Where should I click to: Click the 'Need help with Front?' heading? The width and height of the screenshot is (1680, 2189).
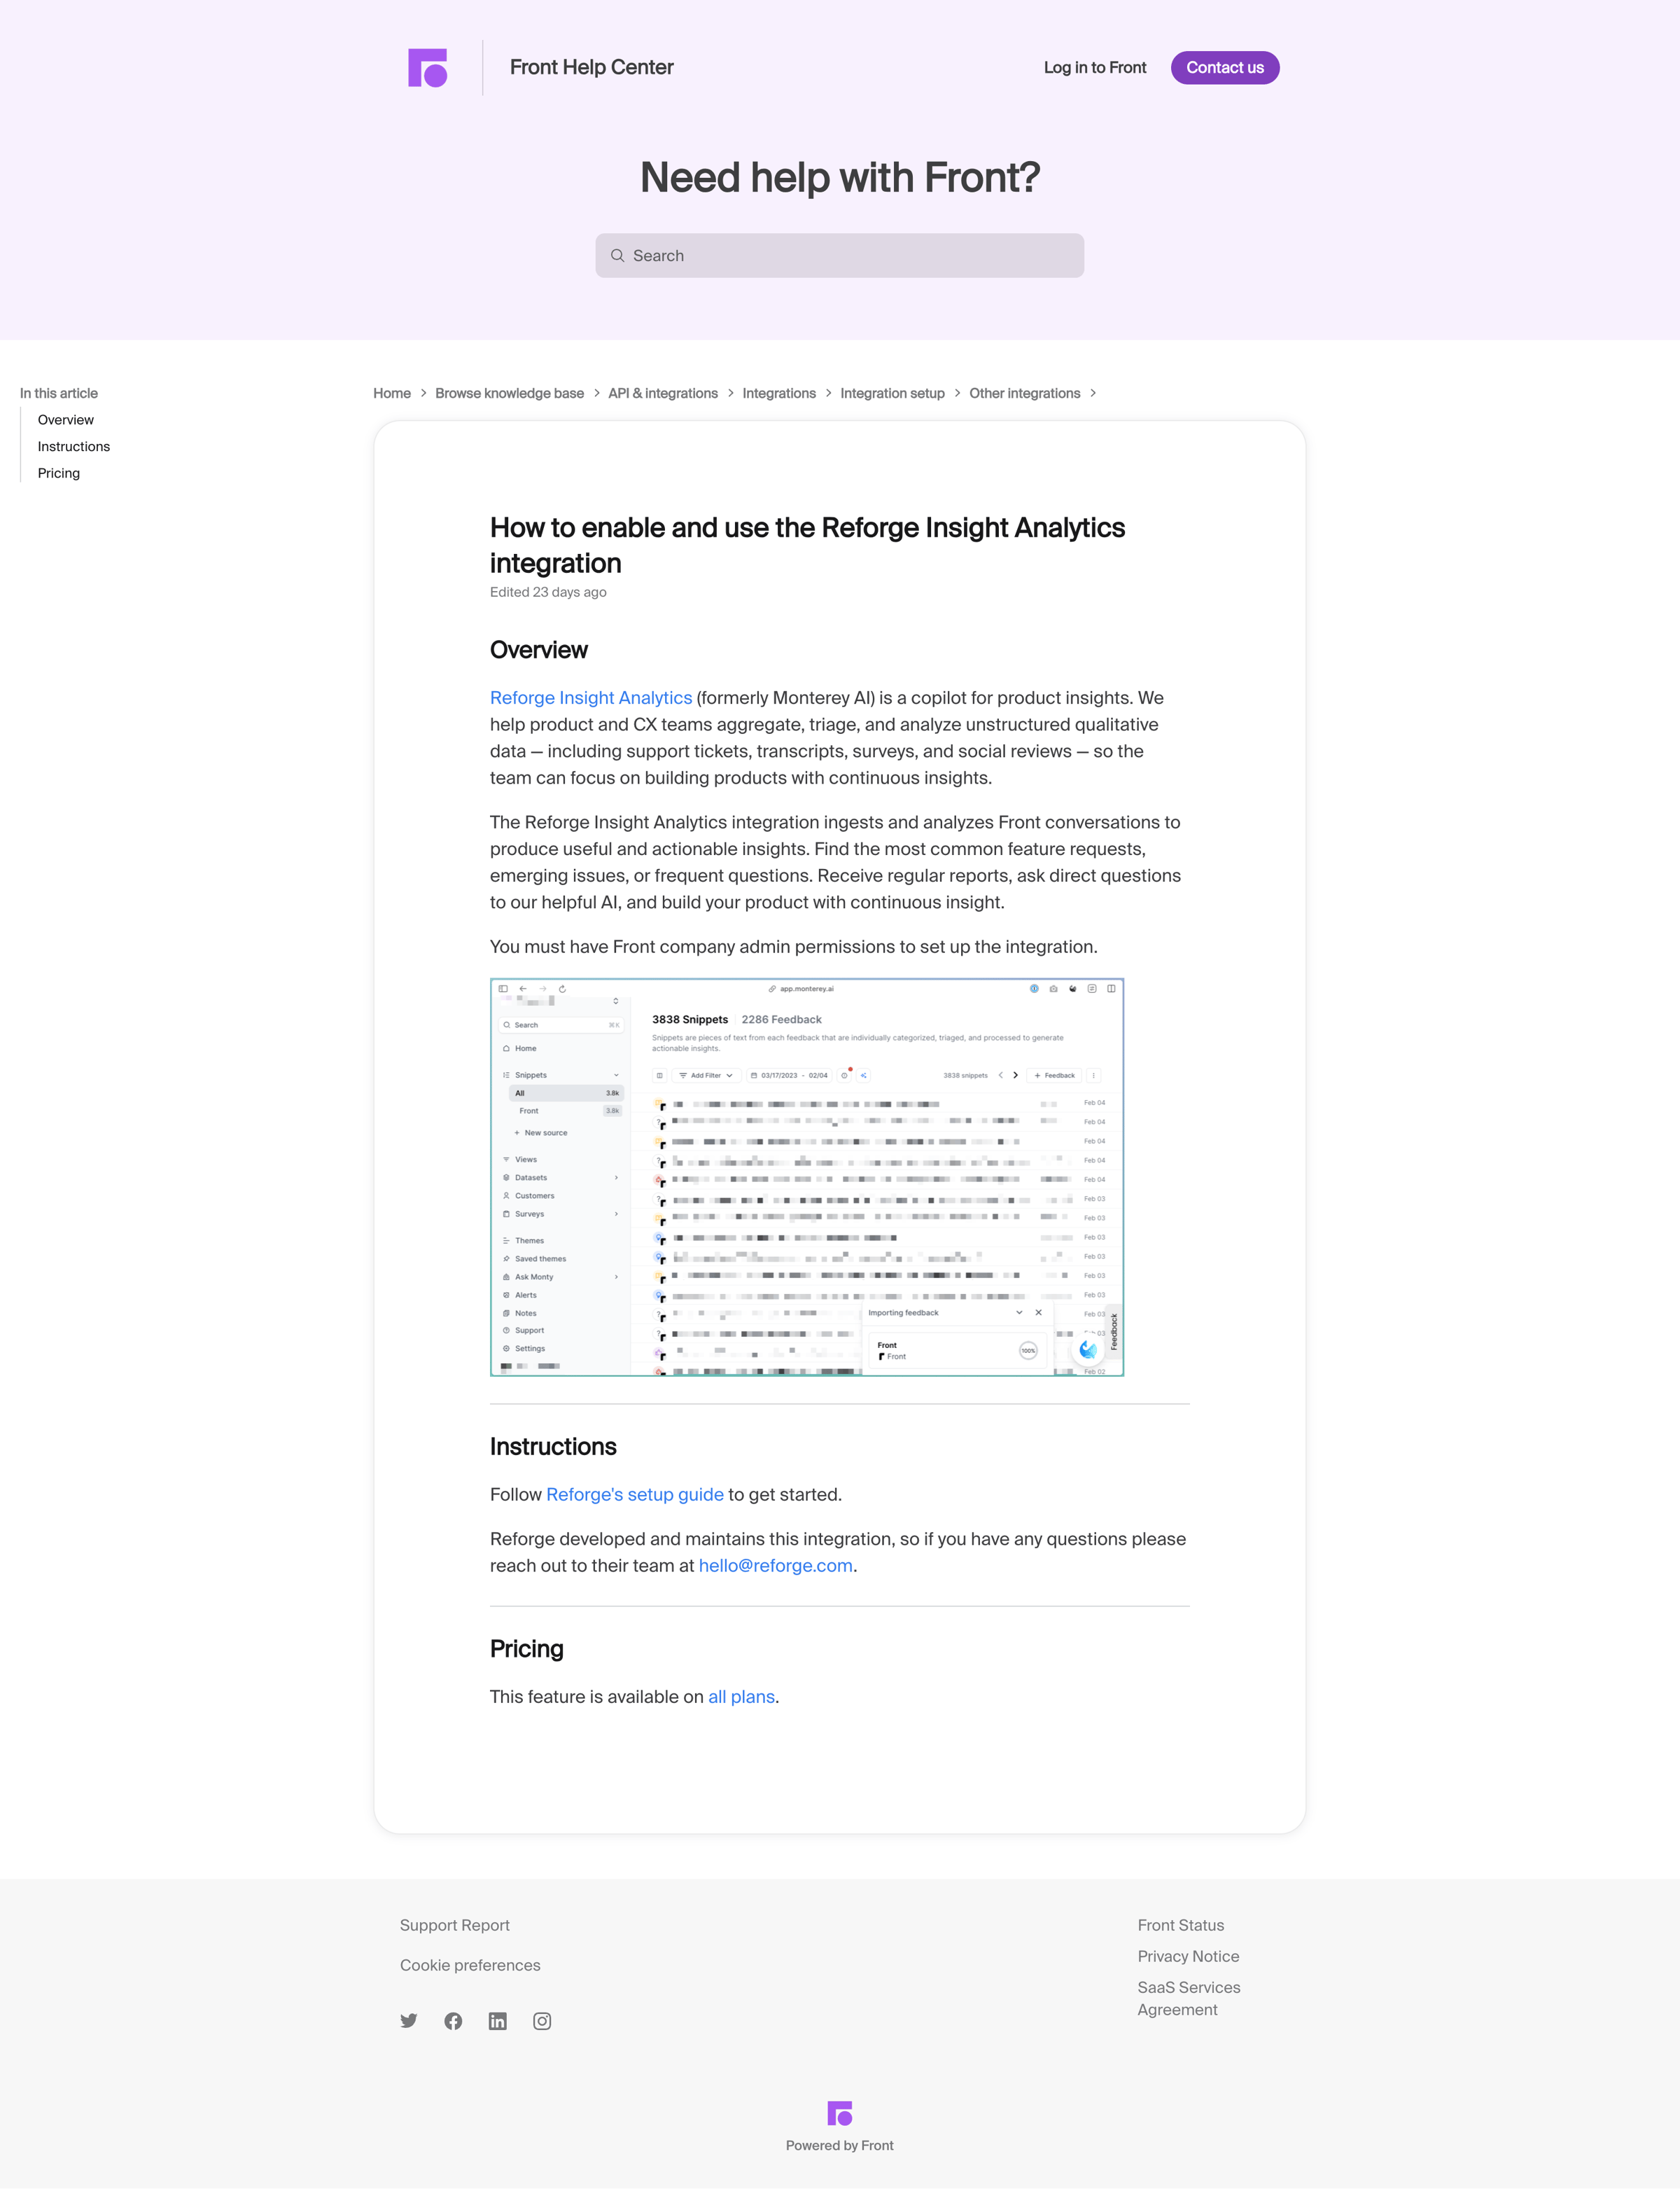(840, 178)
